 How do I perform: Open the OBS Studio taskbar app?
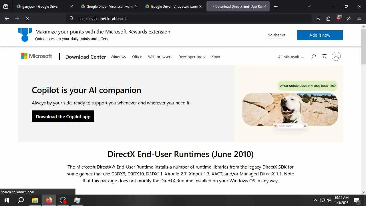point(63,200)
